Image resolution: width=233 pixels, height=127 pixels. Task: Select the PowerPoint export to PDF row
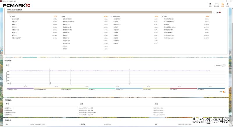[136, 41]
